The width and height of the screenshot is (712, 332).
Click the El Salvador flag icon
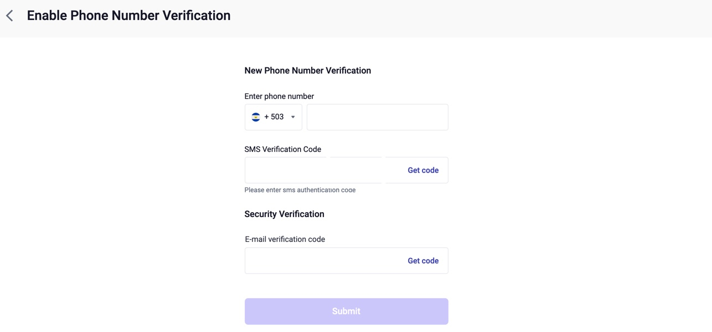coord(256,117)
